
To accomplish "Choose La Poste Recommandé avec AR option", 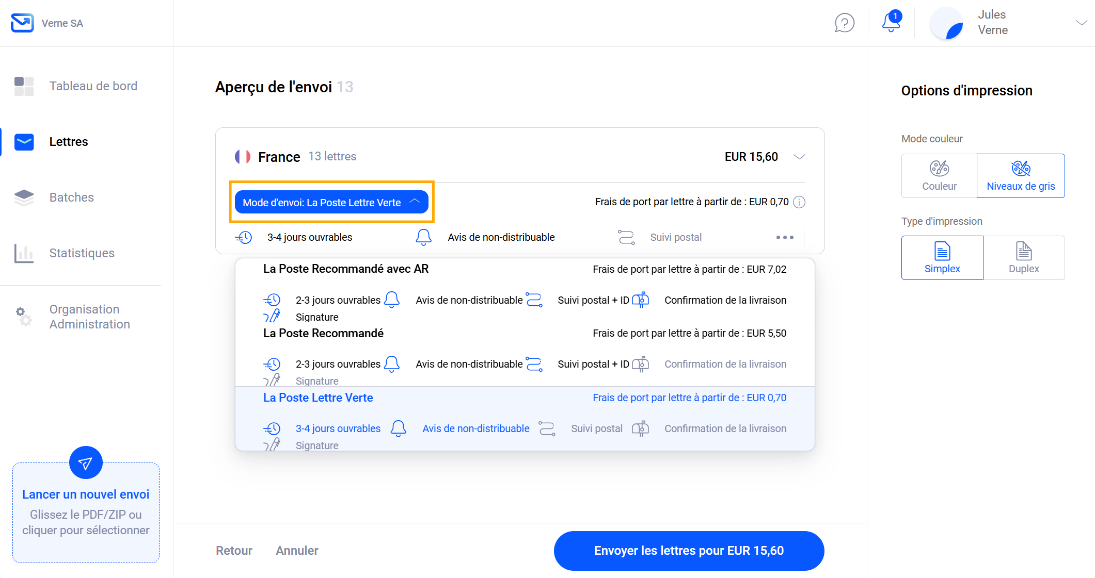I will tap(345, 269).
